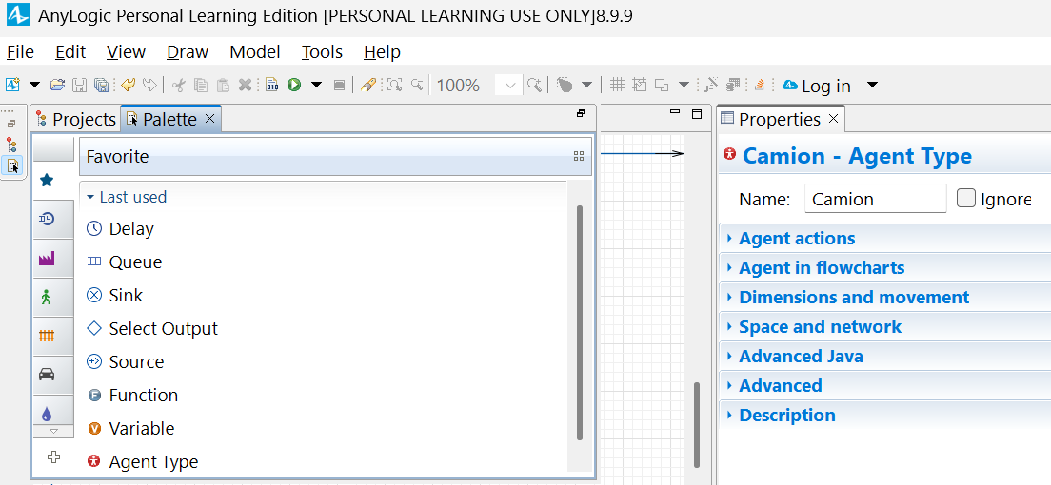The height and width of the screenshot is (485, 1051).
Task: Select the Favorite star palette icon
Action: (x=47, y=180)
